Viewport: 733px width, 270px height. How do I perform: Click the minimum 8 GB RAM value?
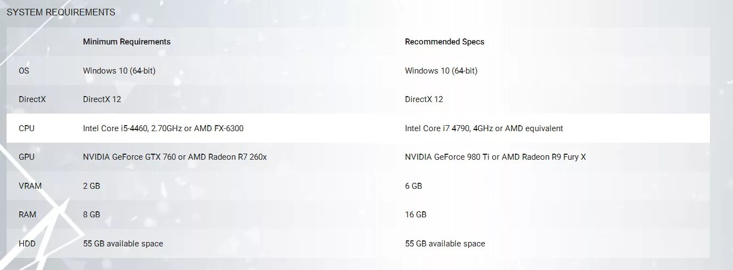tap(91, 215)
